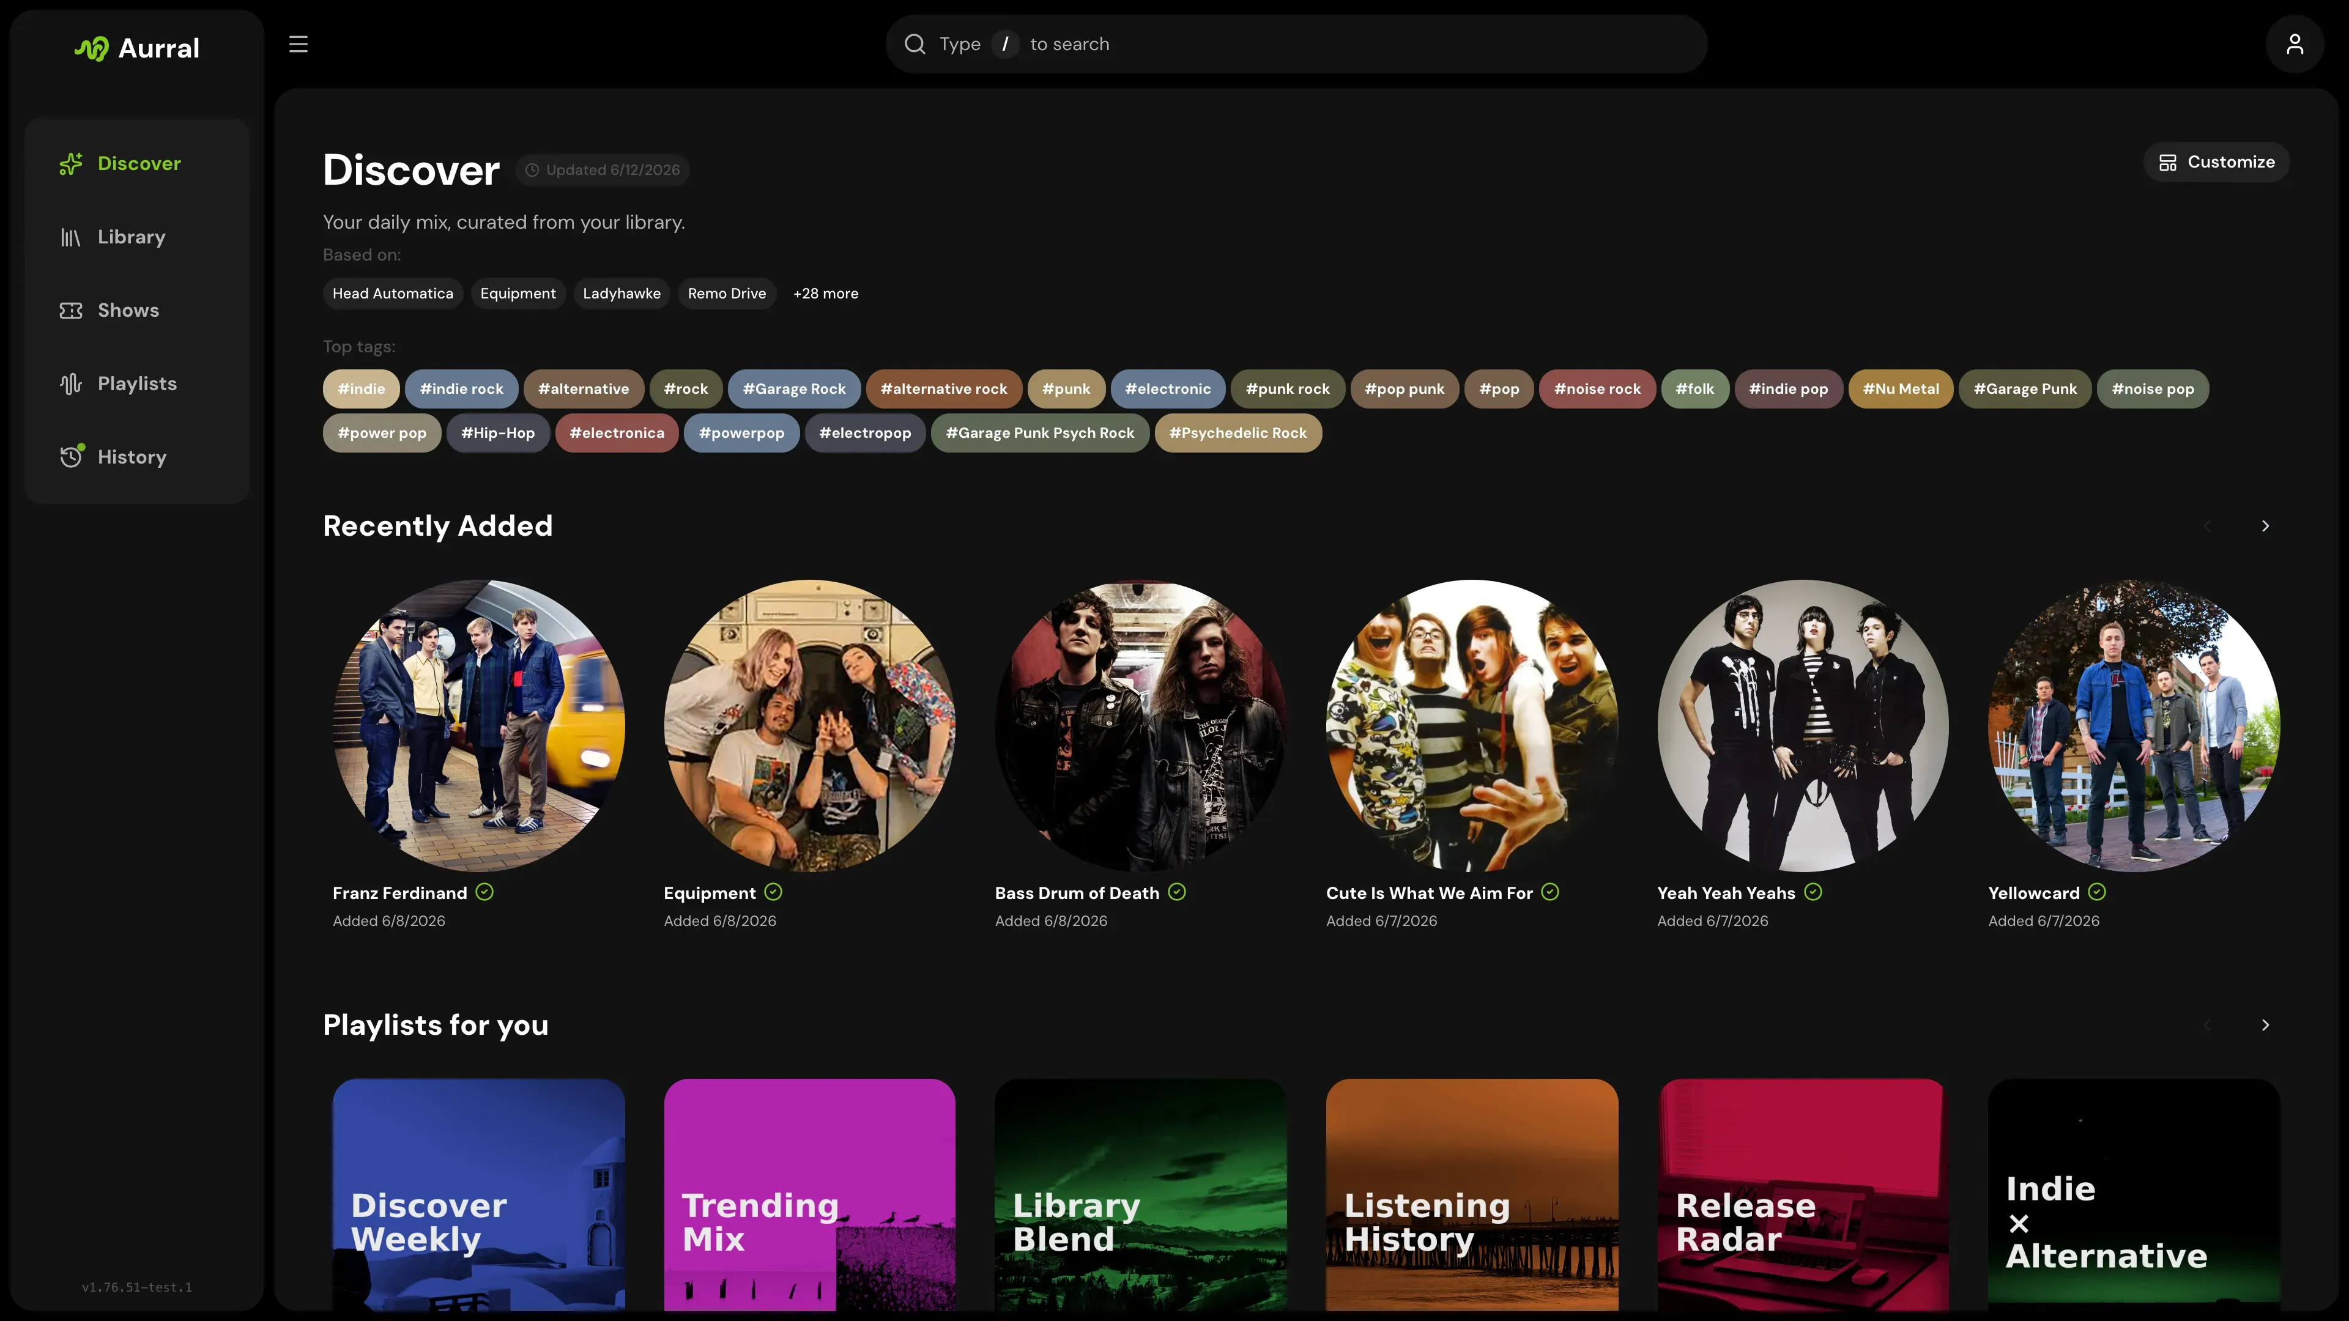Open the Shows menu item
Viewport: 2349px width, 1321px height.
137,310
